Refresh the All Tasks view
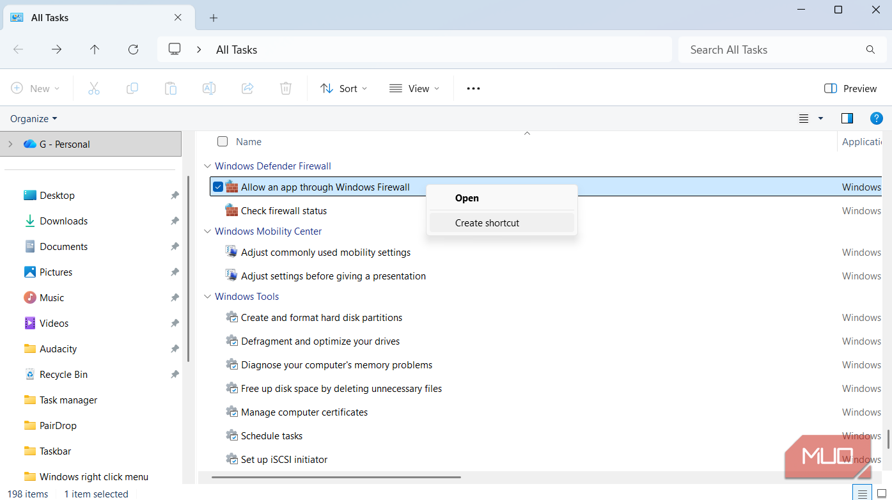 (133, 49)
